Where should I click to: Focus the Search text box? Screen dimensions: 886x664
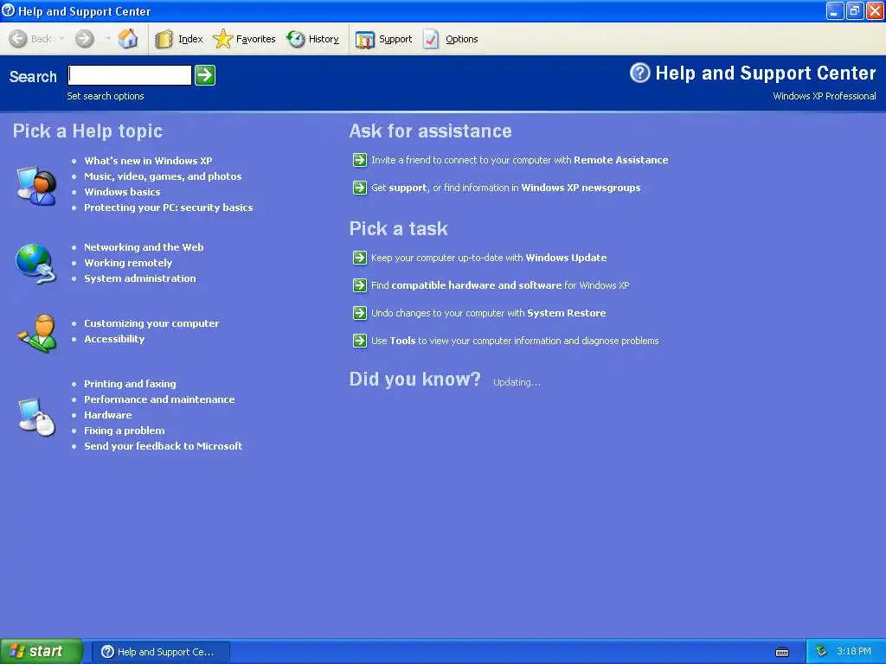(x=130, y=75)
